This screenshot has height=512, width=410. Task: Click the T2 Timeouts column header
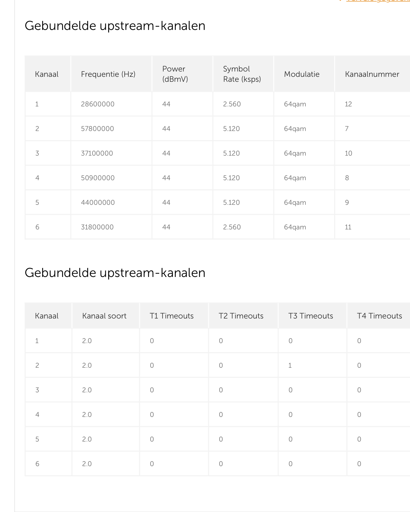(x=241, y=316)
